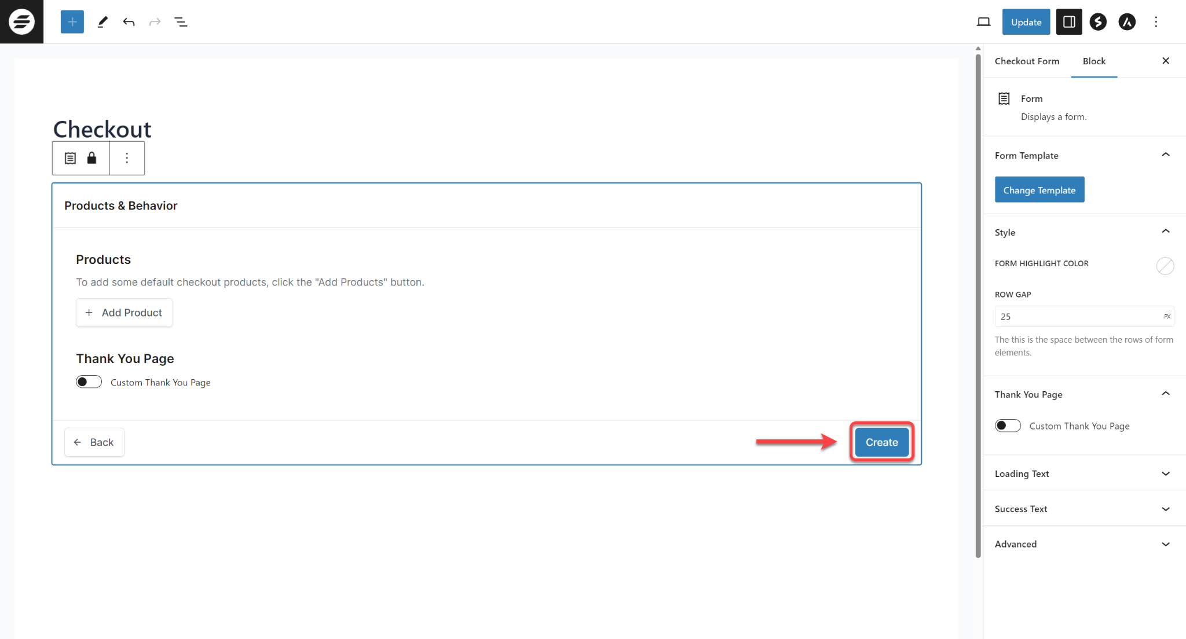Image resolution: width=1186 pixels, height=639 pixels.
Task: Click the Create button
Action: 881,442
